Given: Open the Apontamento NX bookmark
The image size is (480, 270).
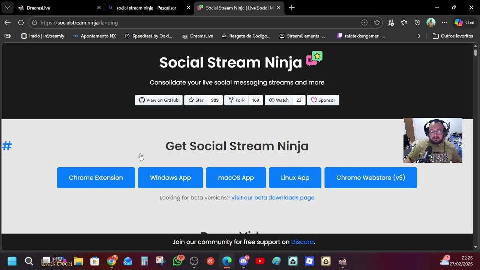Looking at the screenshot, I should 94,36.
